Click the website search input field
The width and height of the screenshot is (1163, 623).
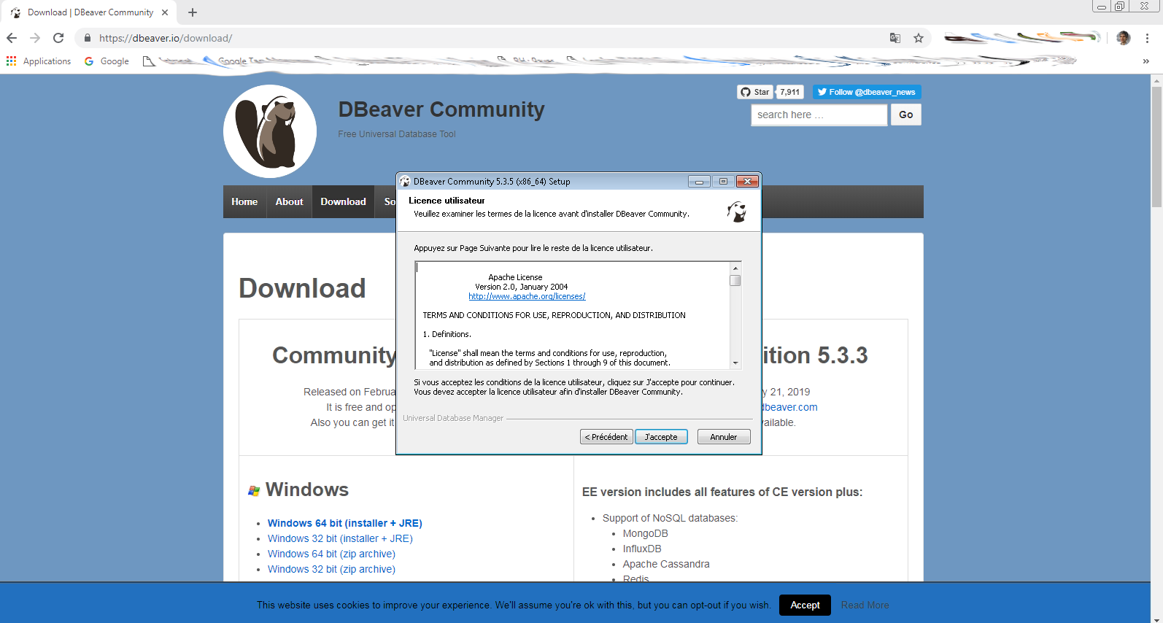click(819, 115)
